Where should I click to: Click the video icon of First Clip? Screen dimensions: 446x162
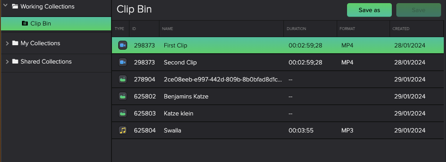tap(123, 45)
